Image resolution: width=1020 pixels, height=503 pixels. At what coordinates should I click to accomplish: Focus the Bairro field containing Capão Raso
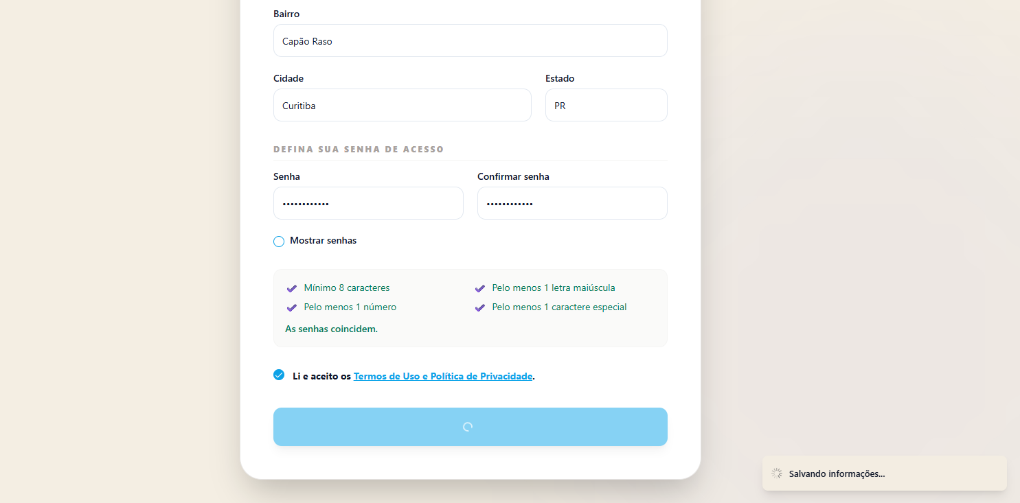pyautogui.click(x=470, y=41)
